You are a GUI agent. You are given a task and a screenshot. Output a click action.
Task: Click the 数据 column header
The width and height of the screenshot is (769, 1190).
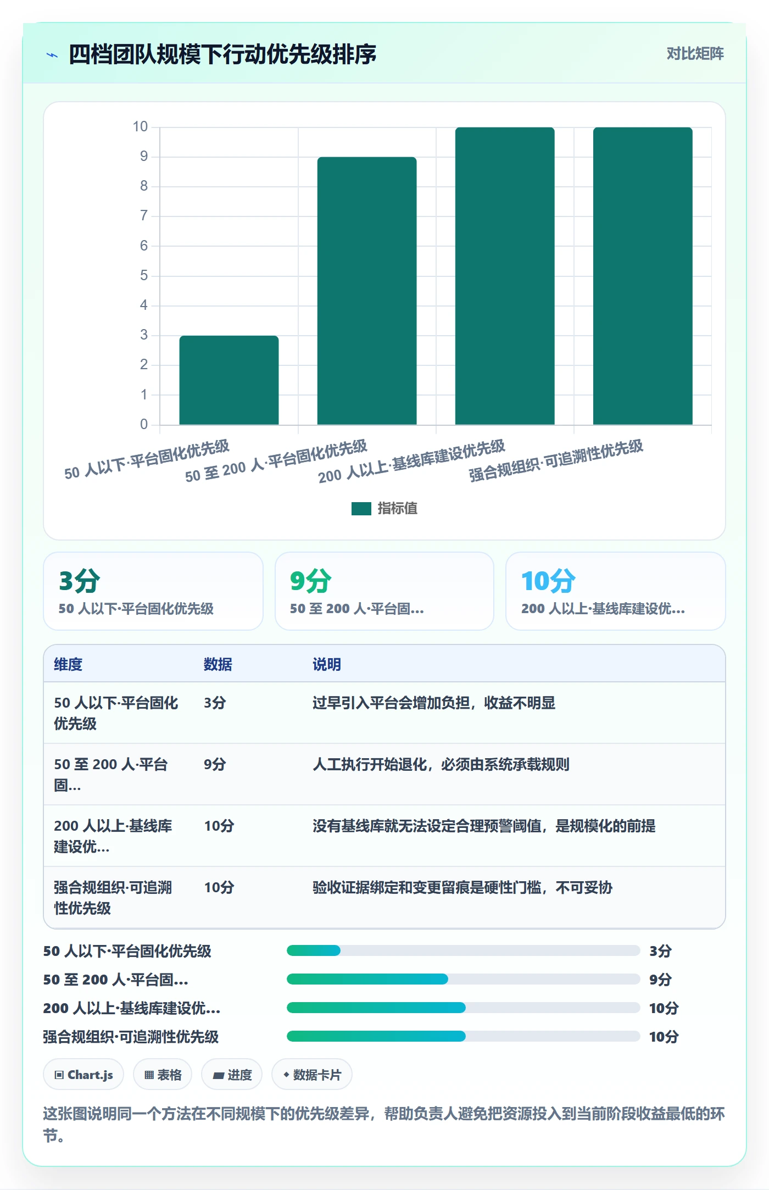tap(218, 664)
